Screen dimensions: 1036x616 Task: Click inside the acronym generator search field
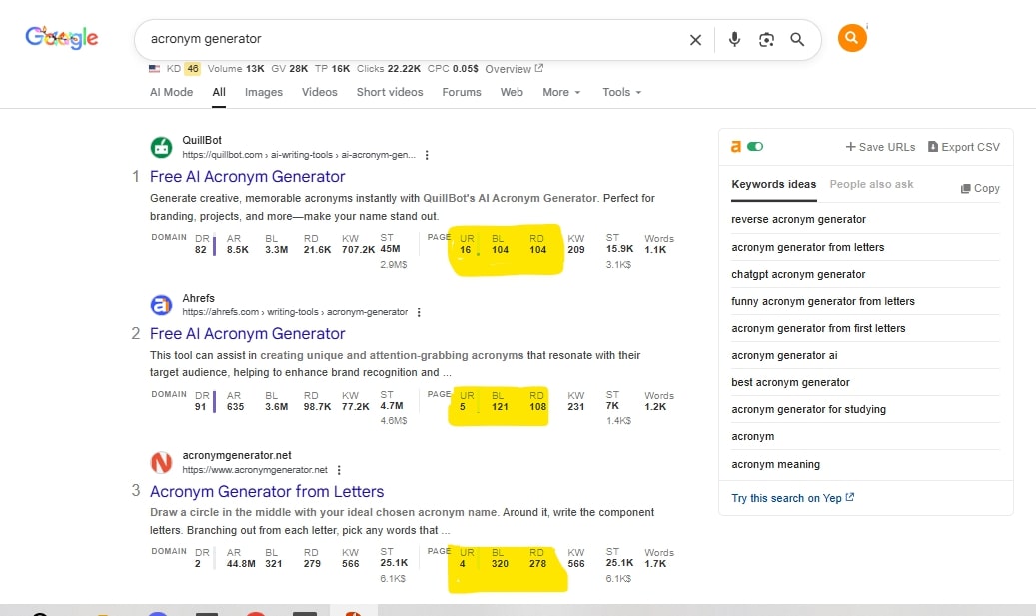400,39
